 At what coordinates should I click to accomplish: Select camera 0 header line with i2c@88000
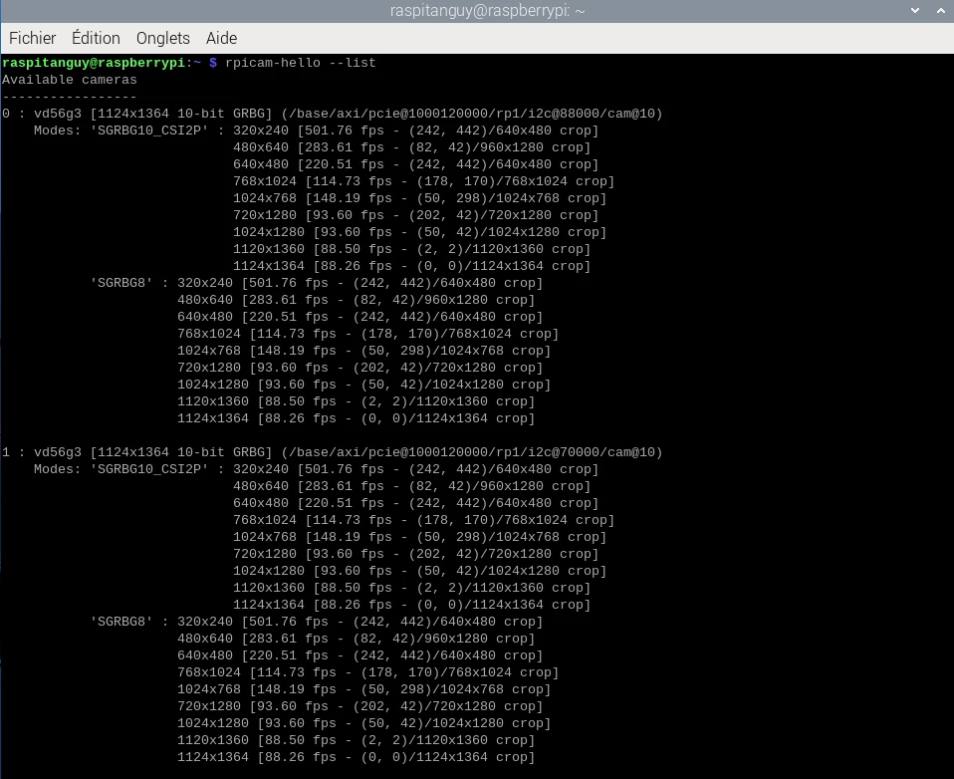point(333,114)
